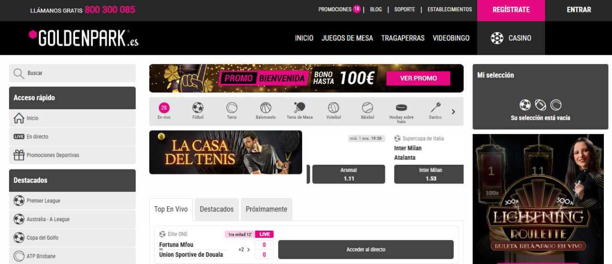
Task: Click the Buscar search field
Action: click(72, 73)
